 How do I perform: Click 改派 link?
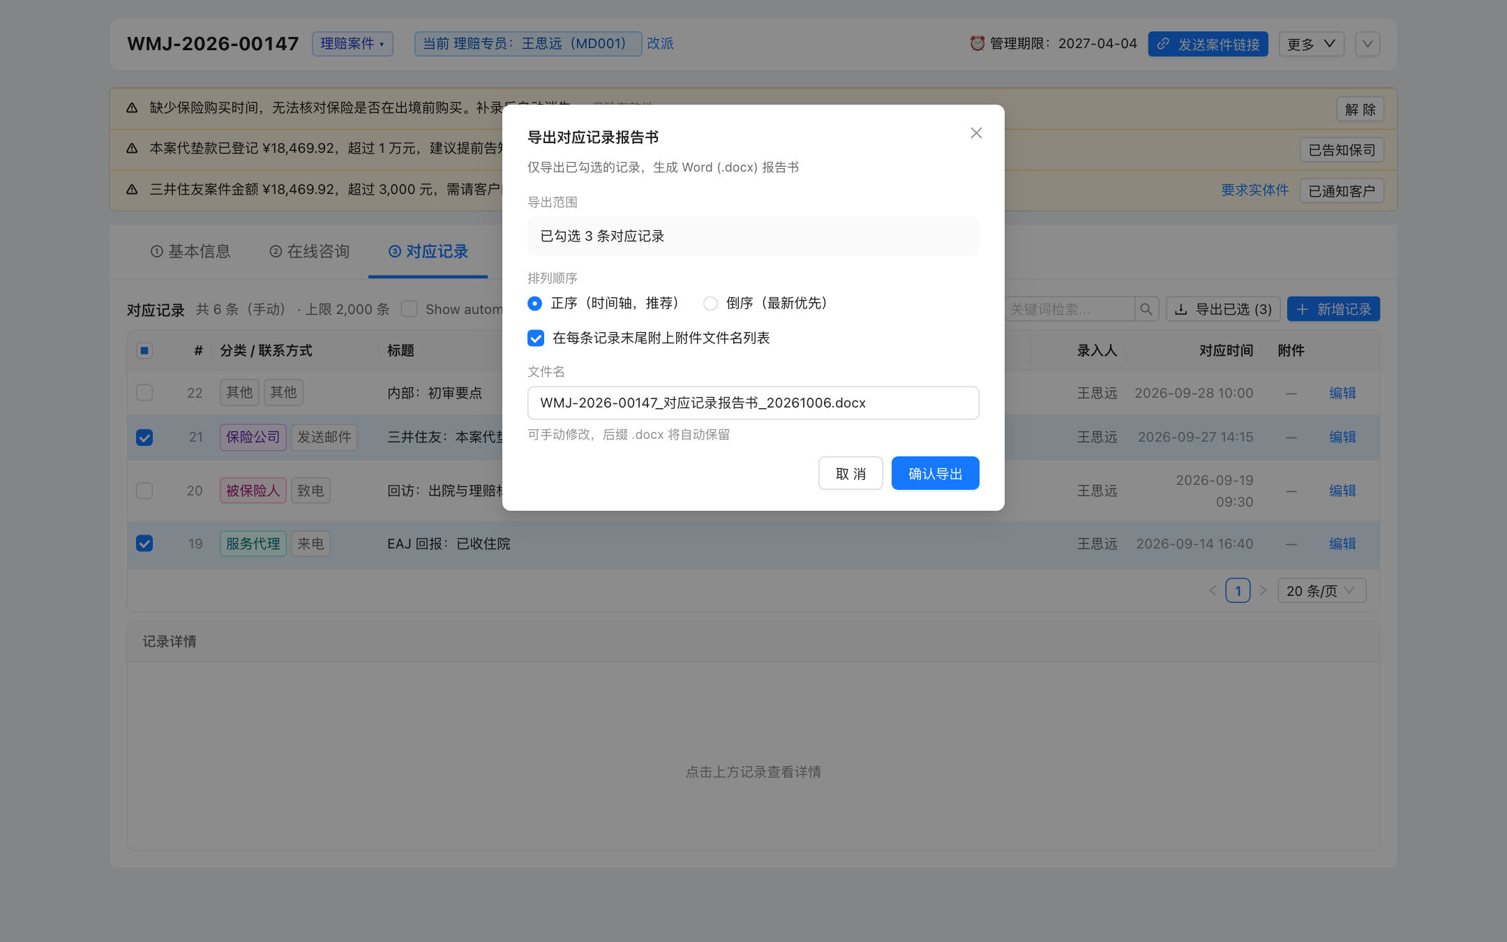[x=660, y=43]
